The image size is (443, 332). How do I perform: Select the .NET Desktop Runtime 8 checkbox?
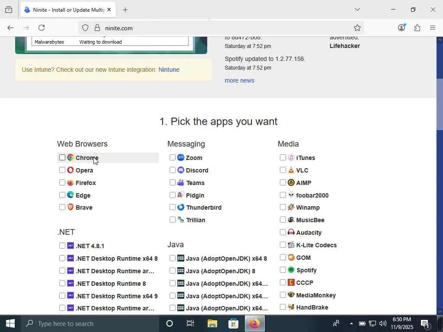62,283
